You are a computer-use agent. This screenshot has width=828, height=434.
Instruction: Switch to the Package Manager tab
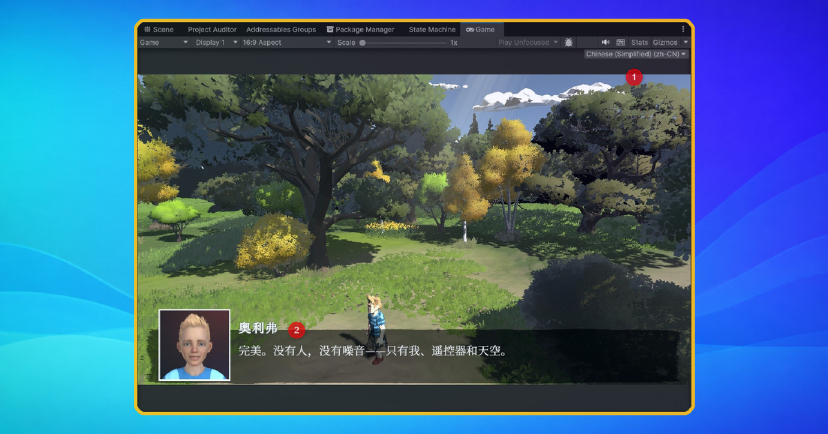pos(361,30)
